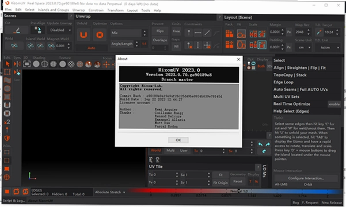Image resolution: width=346 pixels, height=207 pixels.
Task: Click the redo arrow icon
Action: click(268, 144)
